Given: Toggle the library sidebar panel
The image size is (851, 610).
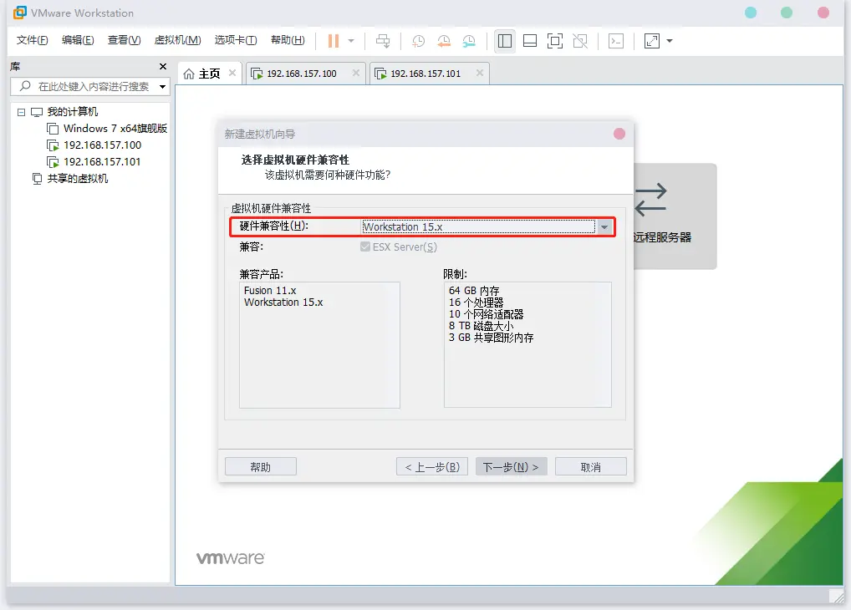Looking at the screenshot, I should click(x=505, y=40).
